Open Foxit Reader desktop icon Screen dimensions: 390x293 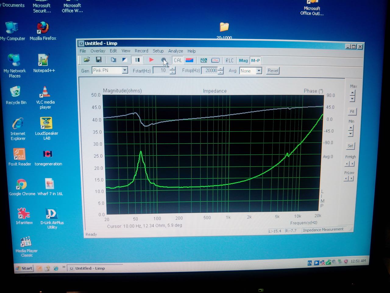[19, 157]
